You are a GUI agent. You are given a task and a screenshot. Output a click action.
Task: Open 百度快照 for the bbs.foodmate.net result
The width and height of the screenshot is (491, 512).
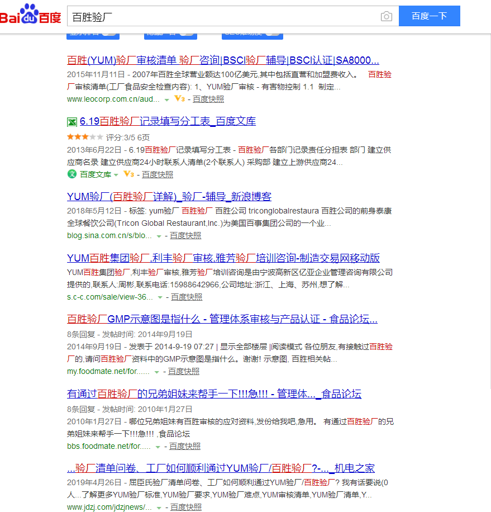[185, 446]
